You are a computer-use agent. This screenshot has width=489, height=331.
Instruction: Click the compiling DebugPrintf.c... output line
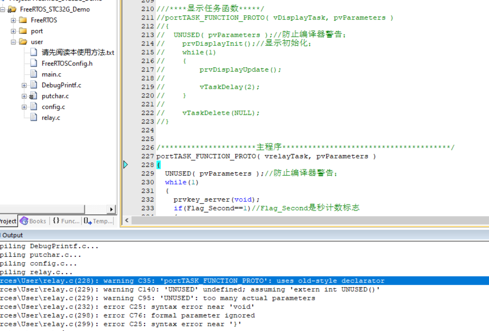coord(49,246)
